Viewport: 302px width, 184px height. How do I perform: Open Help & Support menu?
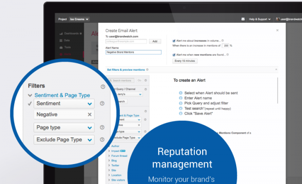pos(260,19)
